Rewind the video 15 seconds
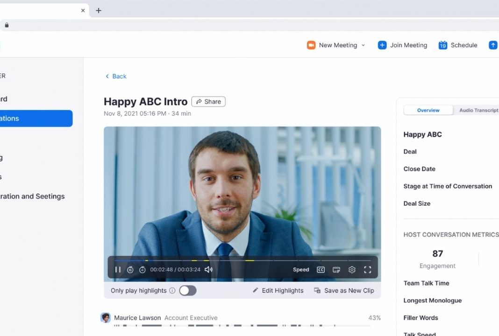Viewport: 499px width, 336px height. [x=130, y=270]
